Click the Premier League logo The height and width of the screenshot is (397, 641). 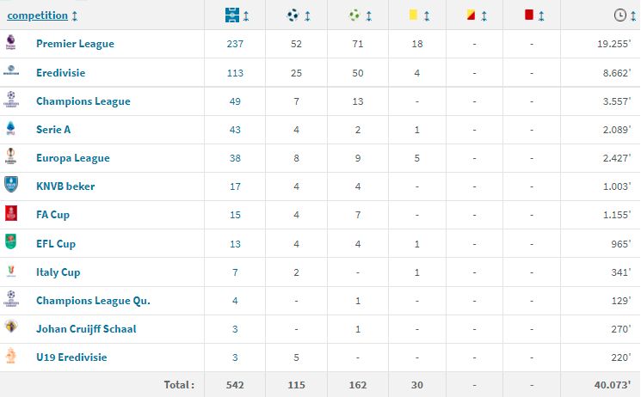[x=11, y=43]
